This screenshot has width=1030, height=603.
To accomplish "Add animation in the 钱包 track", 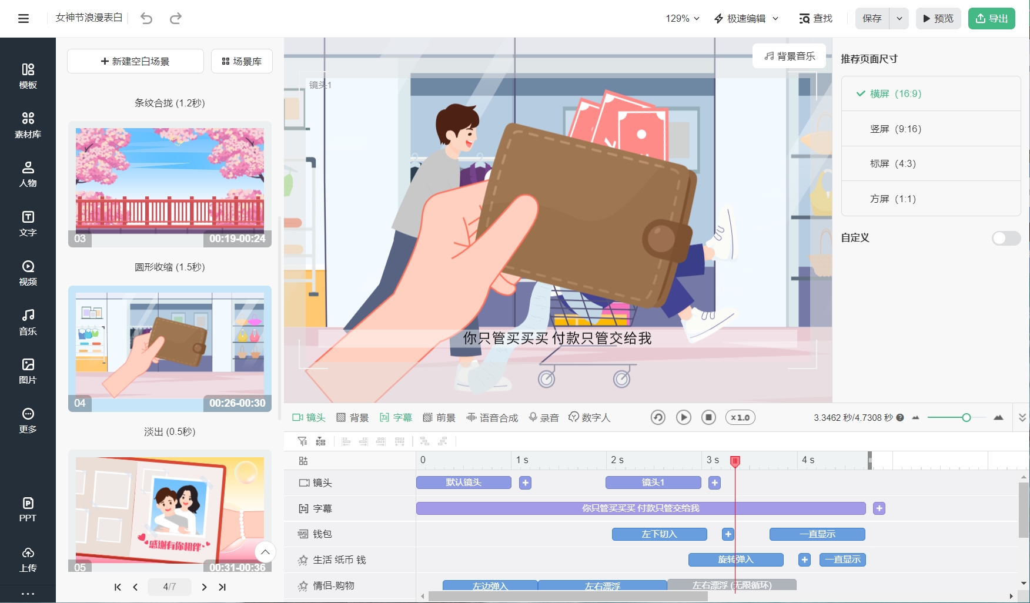I will tap(728, 534).
